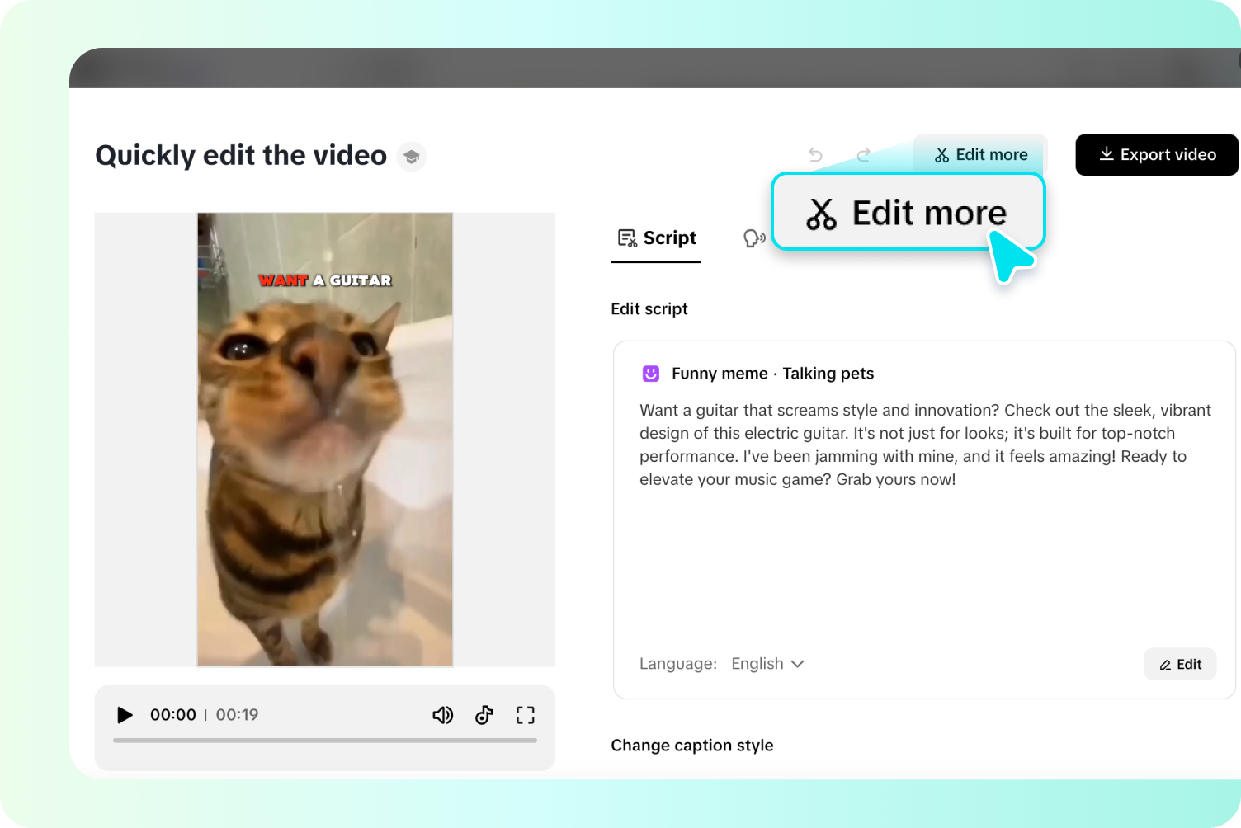Open the Language dropdown showing English

coord(767,664)
